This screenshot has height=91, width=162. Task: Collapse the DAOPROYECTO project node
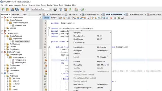[x=2, y=33]
